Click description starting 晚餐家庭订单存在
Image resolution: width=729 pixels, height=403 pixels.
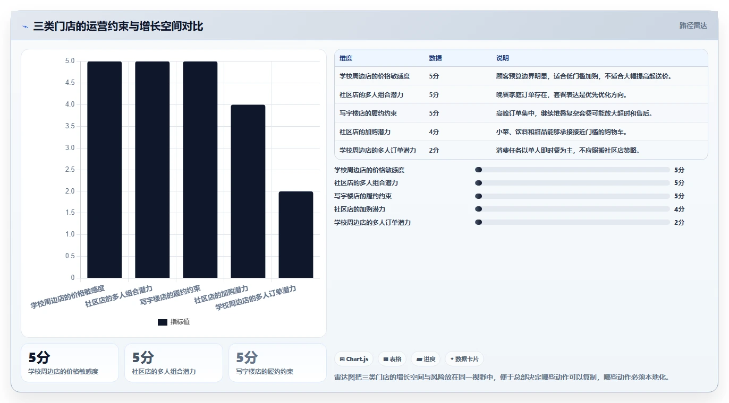pos(562,95)
